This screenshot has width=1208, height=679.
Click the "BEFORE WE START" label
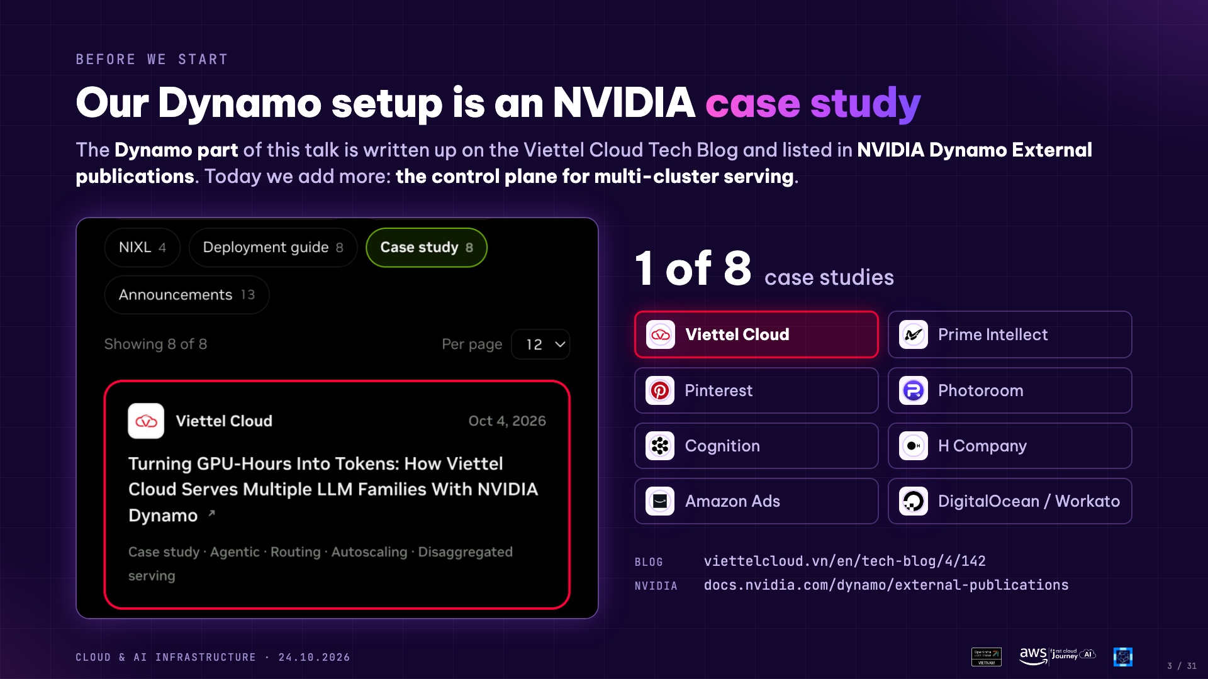152,59
